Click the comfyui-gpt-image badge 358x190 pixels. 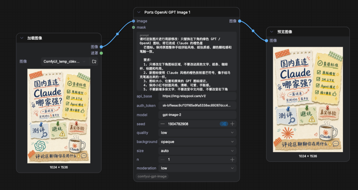pos(152,176)
